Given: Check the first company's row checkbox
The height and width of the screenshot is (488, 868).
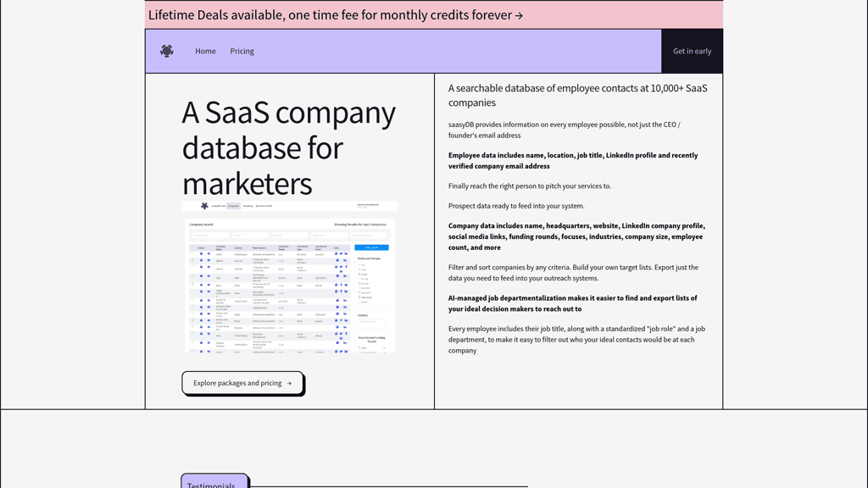Looking at the screenshot, I should (x=192, y=252).
